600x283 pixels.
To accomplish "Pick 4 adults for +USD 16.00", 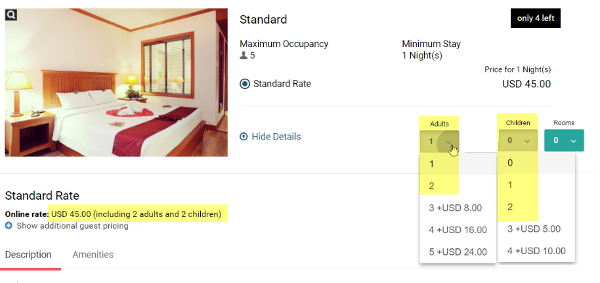I will (x=457, y=230).
